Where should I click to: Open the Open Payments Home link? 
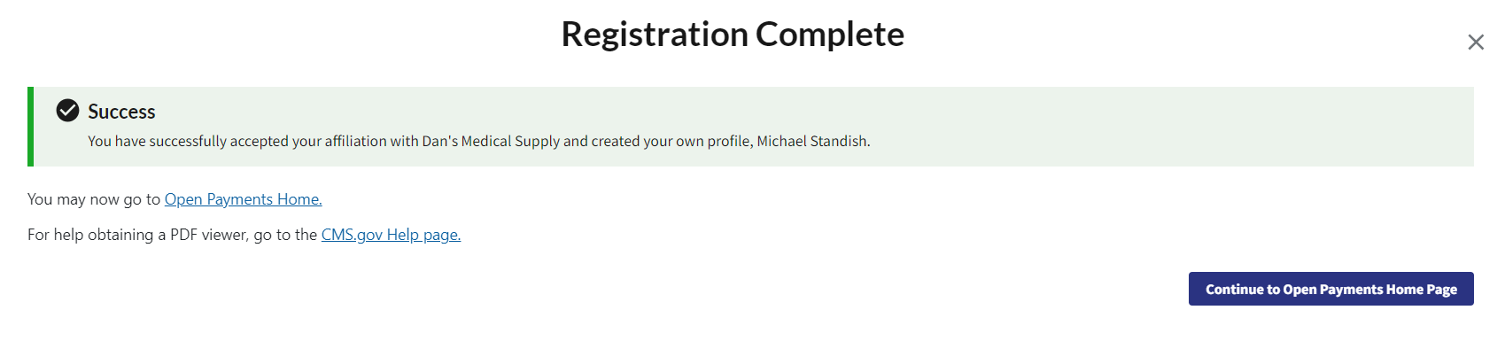(243, 199)
